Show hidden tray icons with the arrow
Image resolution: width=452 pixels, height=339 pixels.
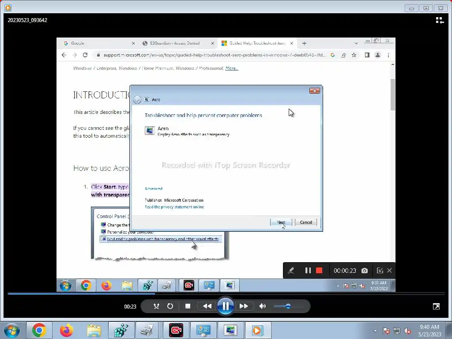coord(375,331)
